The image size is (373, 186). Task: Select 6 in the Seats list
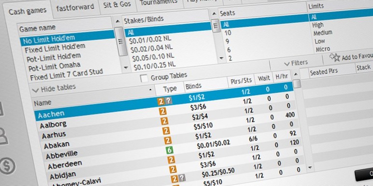pos(229,50)
